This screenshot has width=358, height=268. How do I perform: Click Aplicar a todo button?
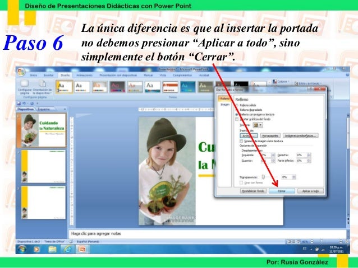click(311, 191)
